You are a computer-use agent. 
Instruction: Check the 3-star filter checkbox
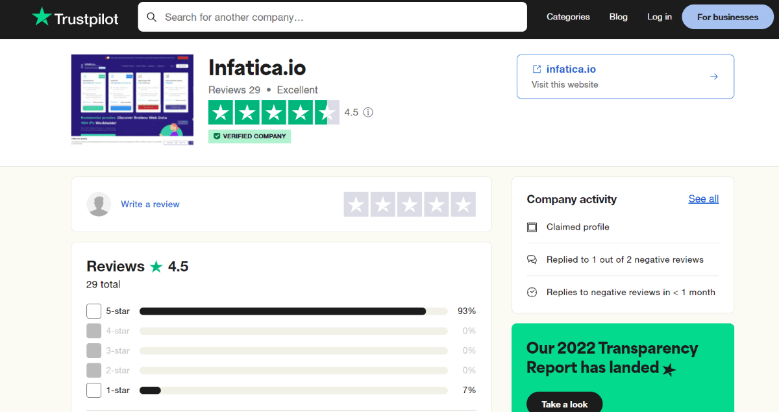coord(94,351)
